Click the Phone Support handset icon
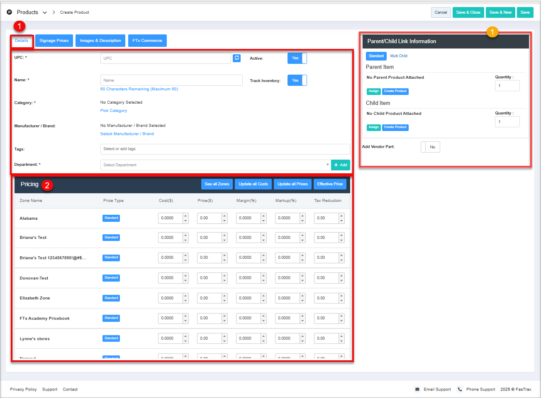 click(x=460, y=389)
